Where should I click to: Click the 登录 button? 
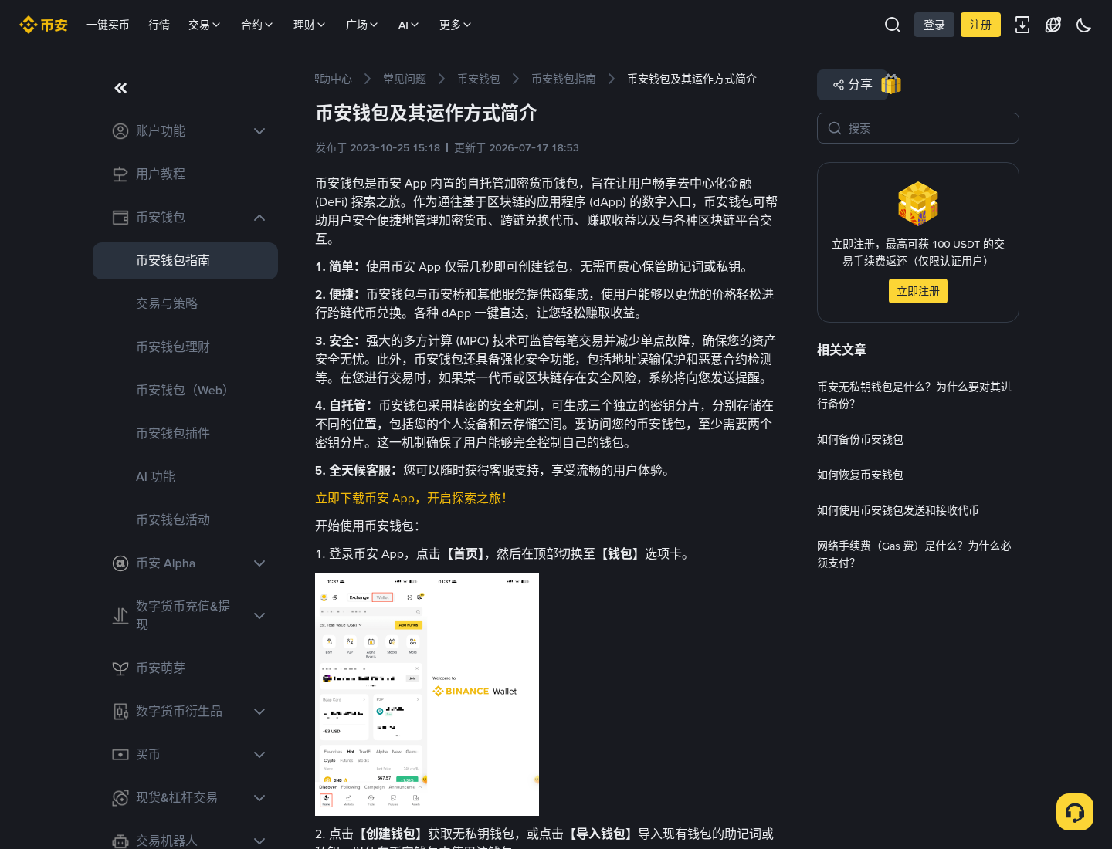click(x=934, y=25)
